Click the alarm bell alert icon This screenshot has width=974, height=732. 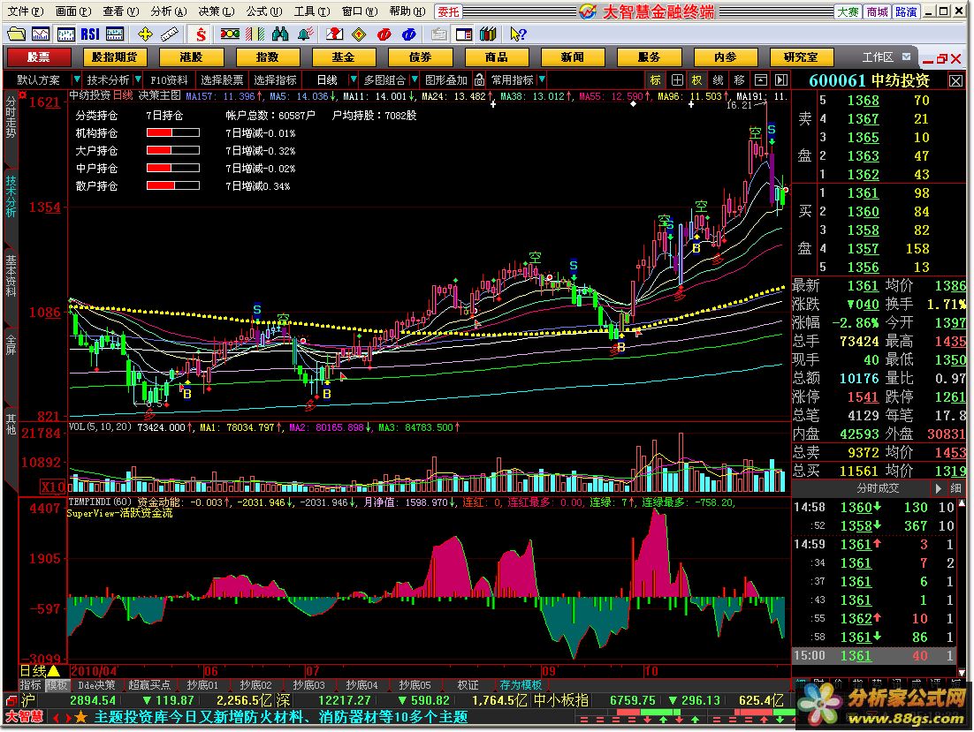pos(305,34)
